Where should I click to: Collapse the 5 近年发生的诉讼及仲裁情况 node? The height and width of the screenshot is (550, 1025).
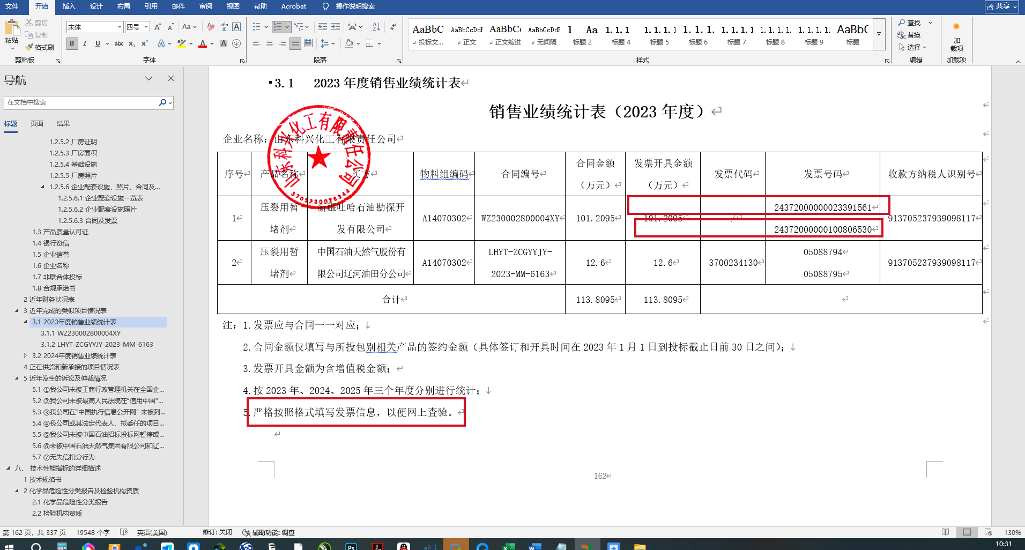tap(17, 378)
